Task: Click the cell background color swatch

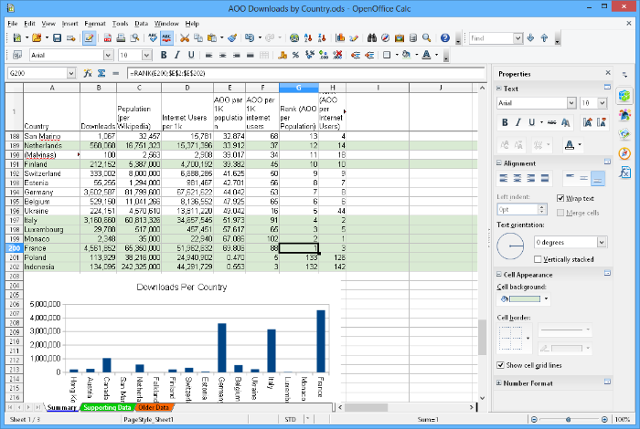Action: (523, 298)
